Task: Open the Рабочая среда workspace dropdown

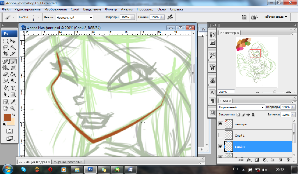Action: click(x=275, y=17)
